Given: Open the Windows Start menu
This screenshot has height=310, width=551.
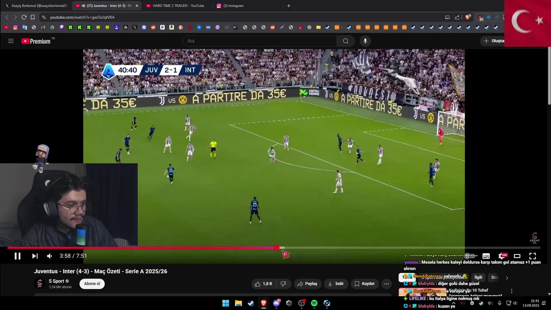Looking at the screenshot, I should (x=226, y=303).
